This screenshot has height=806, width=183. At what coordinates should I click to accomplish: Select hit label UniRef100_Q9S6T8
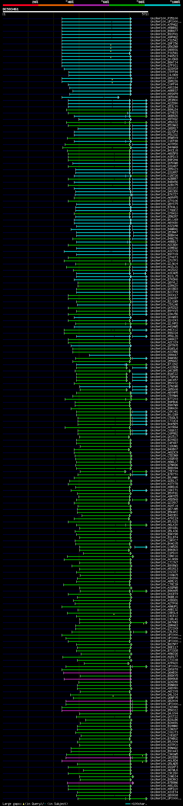164,669
